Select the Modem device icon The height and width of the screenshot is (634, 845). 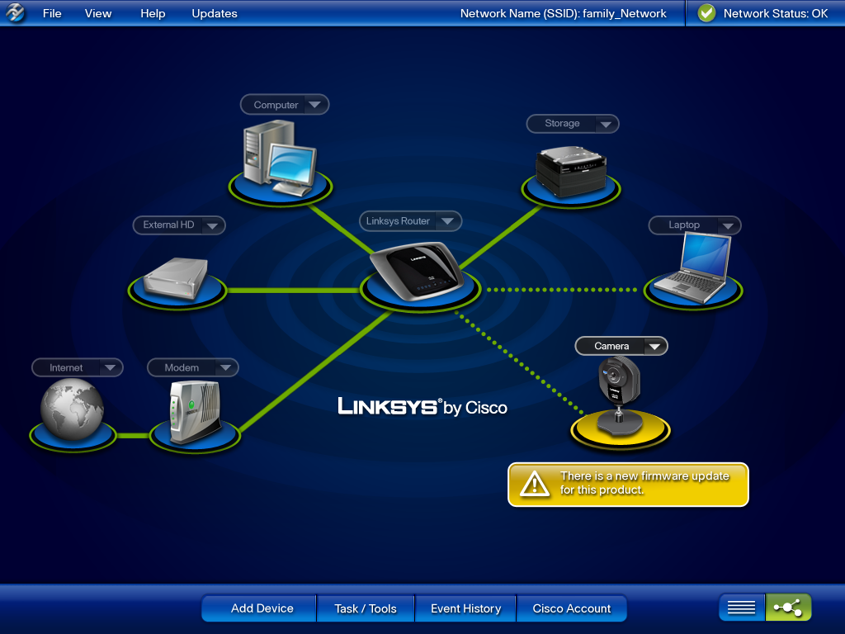click(x=194, y=412)
